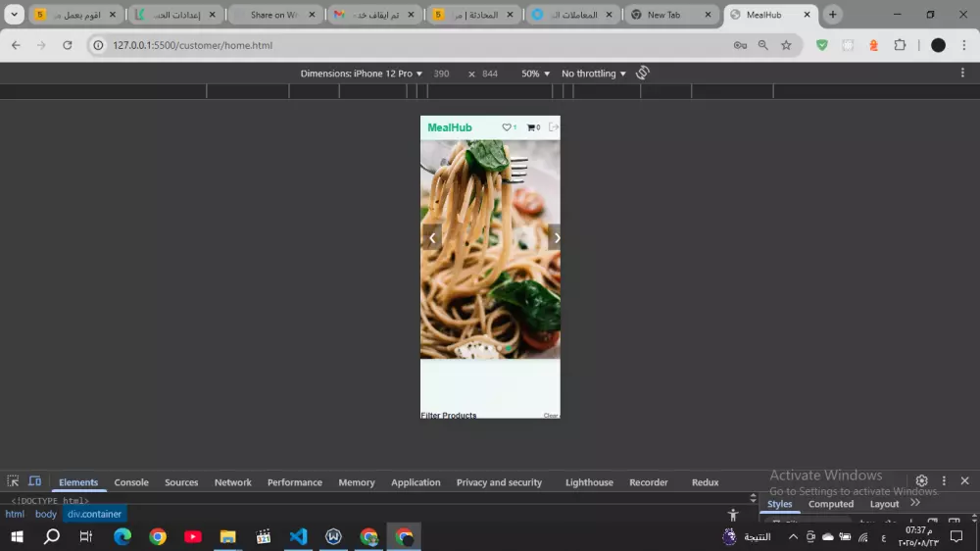Open the No throttling dropdown

click(x=593, y=74)
